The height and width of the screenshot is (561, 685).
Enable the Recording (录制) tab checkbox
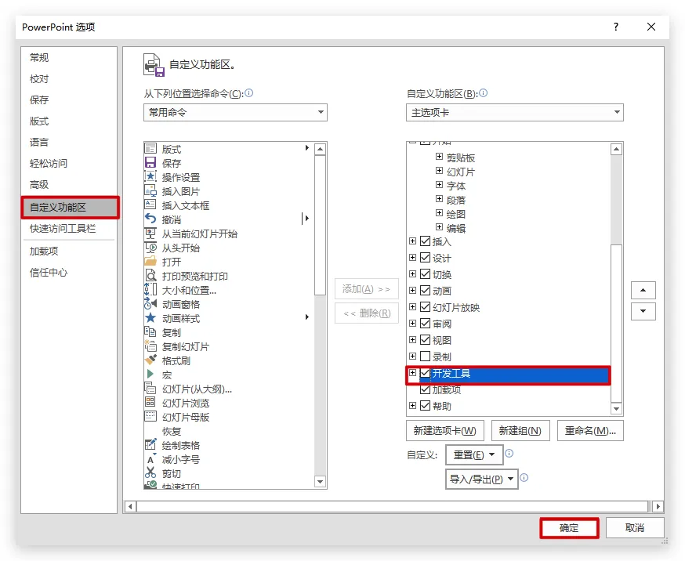(x=426, y=357)
